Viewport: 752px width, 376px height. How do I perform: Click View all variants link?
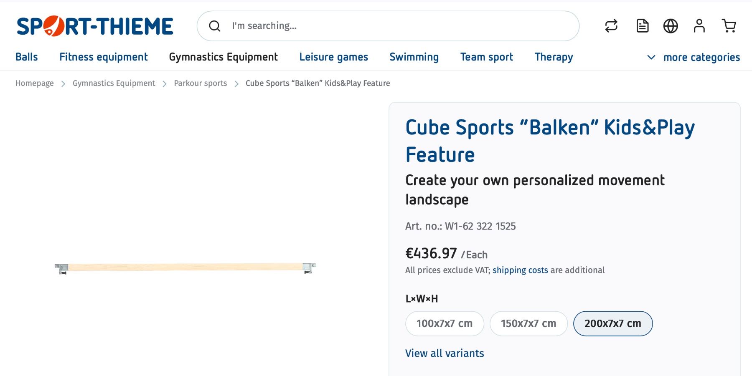[445, 353]
